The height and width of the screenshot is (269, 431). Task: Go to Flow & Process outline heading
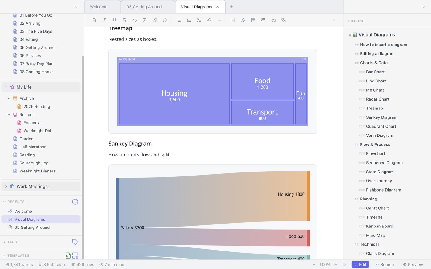375,144
